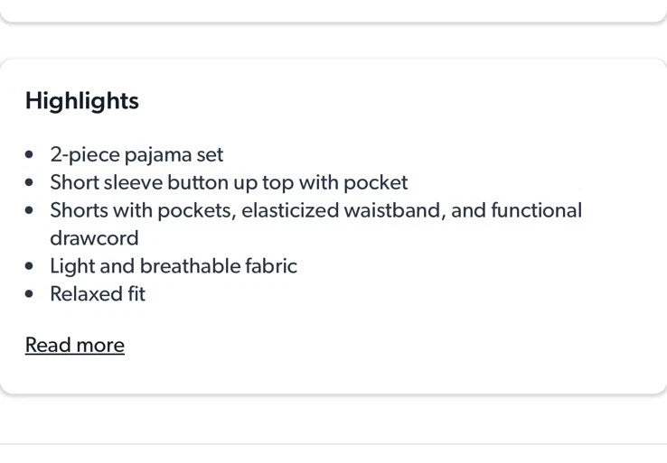Screen dimensions: 667x463
Task: Click bullet beside Short sleeve button up
Action: [32, 183]
